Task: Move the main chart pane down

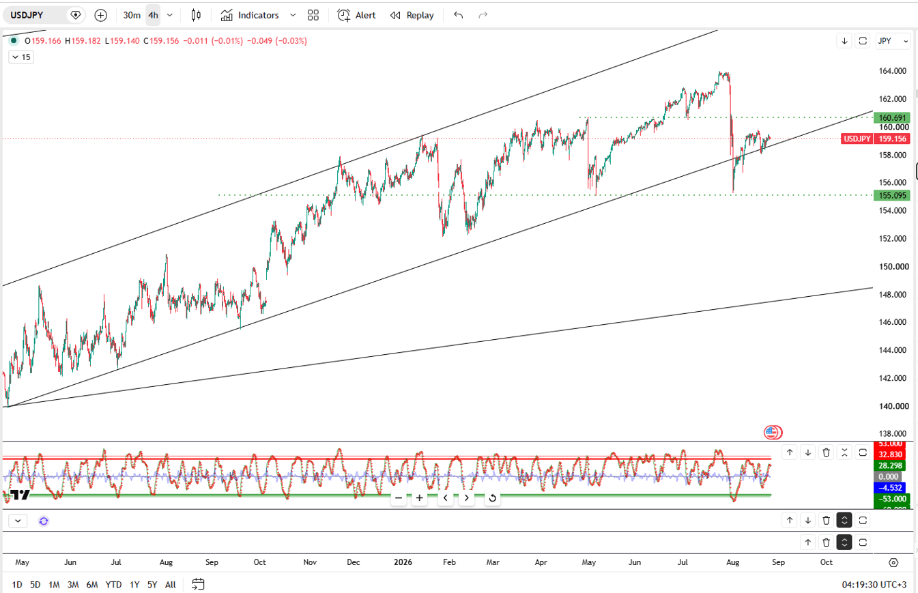Action: point(845,41)
